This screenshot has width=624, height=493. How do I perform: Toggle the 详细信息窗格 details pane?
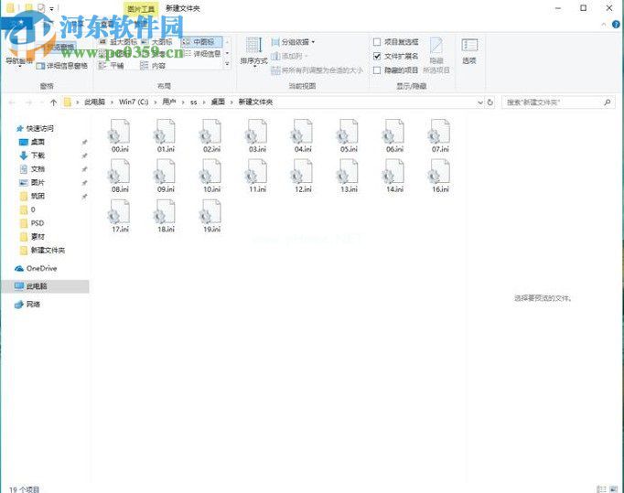pos(61,66)
